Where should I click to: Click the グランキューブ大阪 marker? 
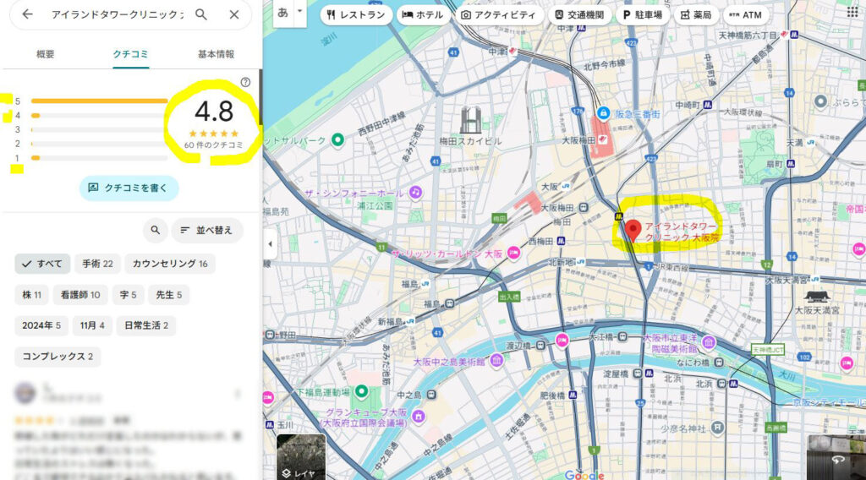pos(418,416)
